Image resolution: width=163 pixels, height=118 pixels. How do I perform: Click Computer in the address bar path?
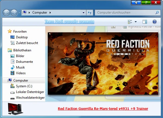pos(40,13)
